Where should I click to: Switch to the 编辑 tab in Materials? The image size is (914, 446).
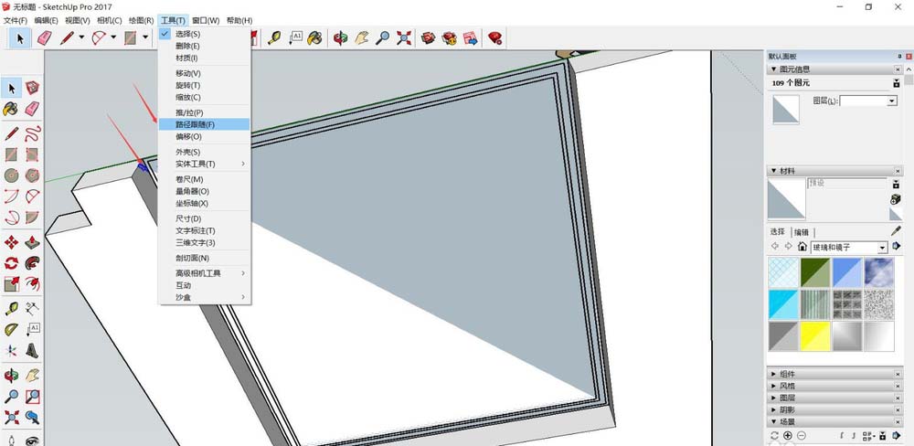click(801, 232)
